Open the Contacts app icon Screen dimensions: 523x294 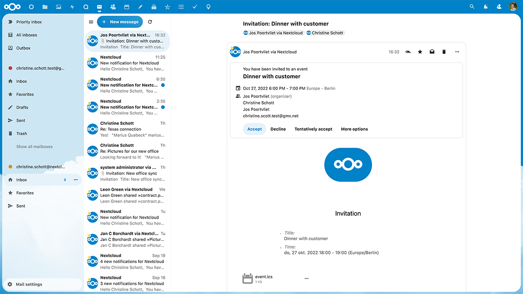113,7
